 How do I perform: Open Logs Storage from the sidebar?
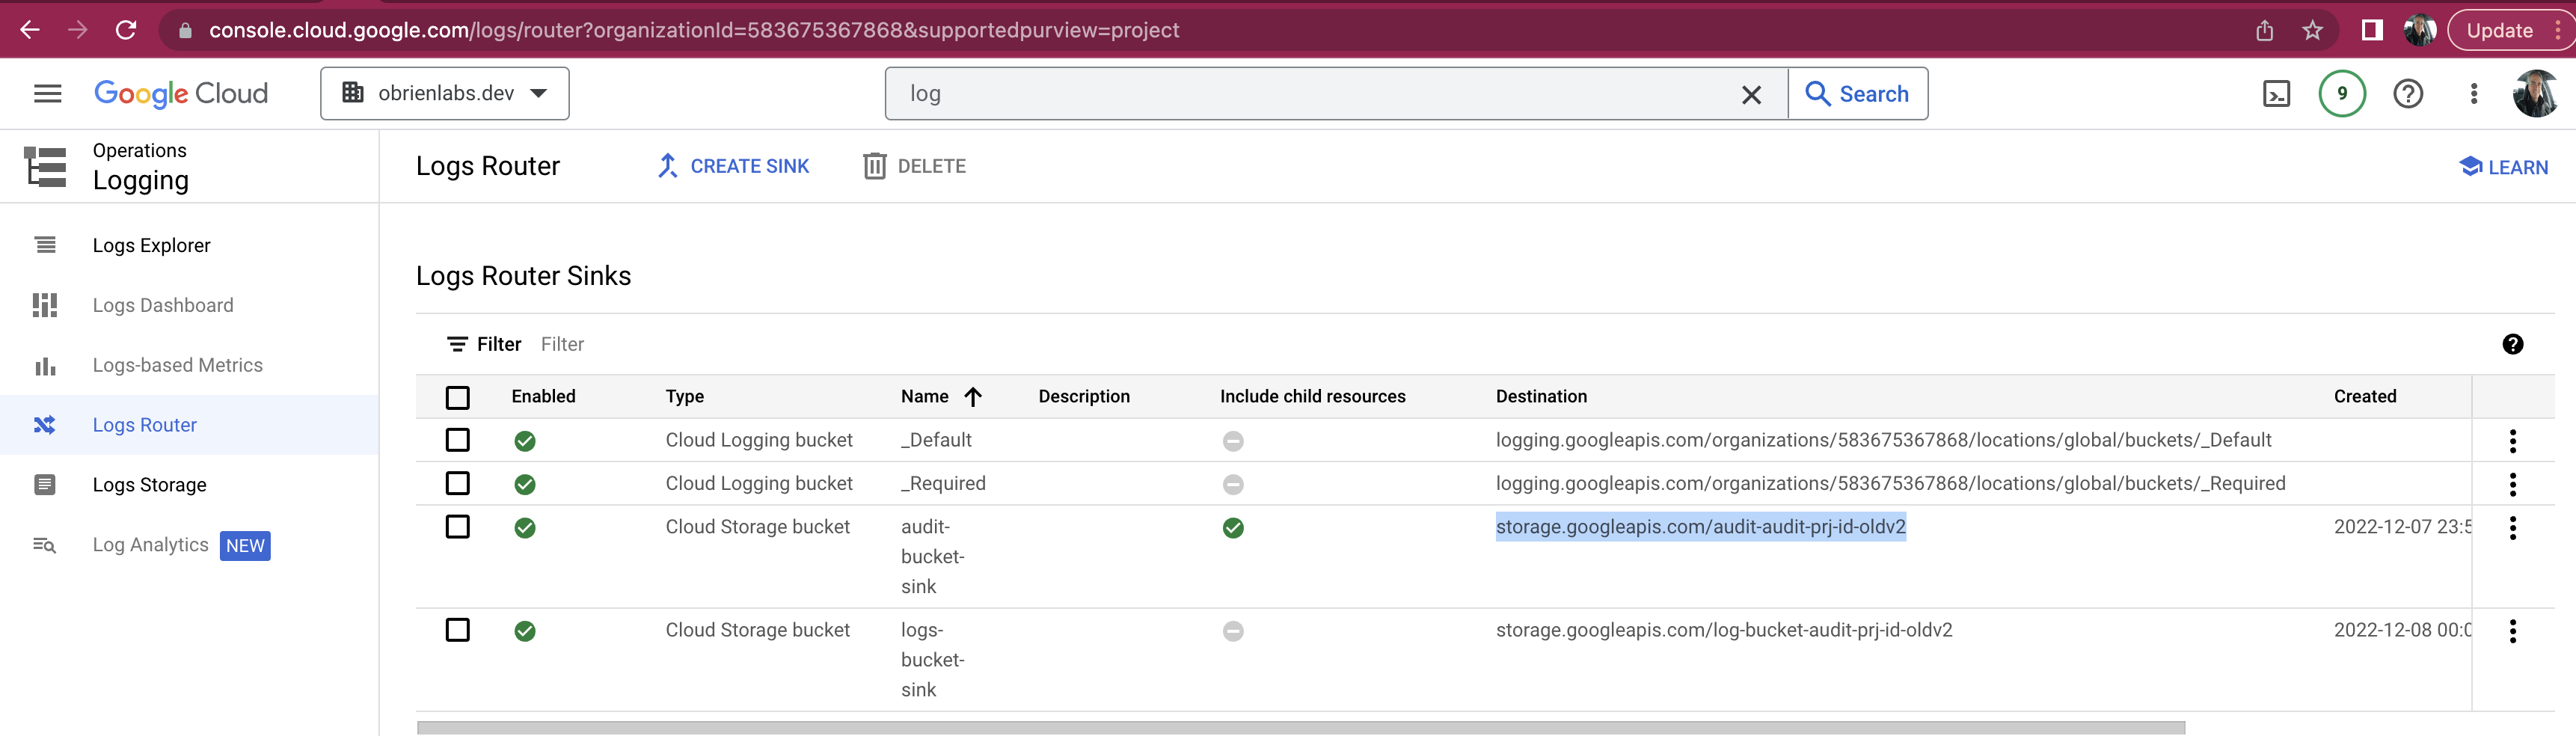[x=149, y=485]
